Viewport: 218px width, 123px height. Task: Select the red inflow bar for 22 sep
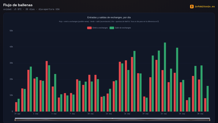(x=163, y=91)
